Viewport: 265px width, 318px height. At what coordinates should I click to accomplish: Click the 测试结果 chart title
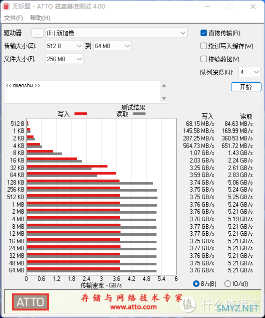(x=133, y=107)
